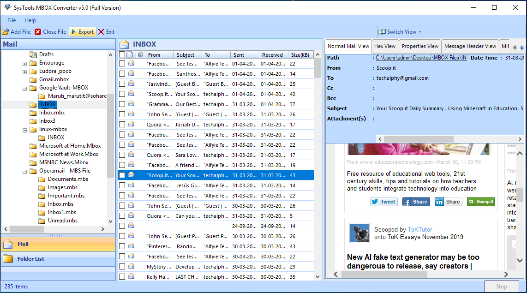527x293 pixels.
Task: Sort emails by Size(KB) column header
Action: 301,55
